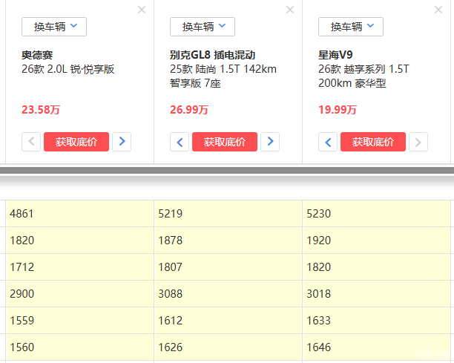The height and width of the screenshot is (363, 454).
Task: Click the 23.58万 price of 奥德赛
Action: tap(41, 110)
